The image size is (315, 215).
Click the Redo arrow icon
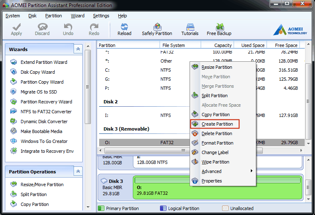click(x=94, y=27)
